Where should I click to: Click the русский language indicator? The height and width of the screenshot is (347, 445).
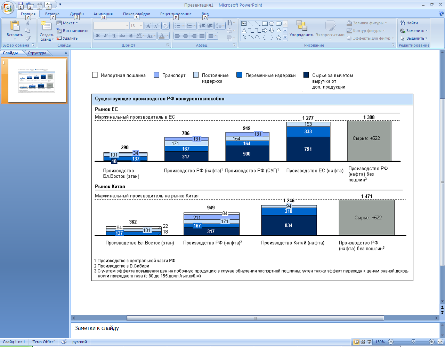[80, 342]
